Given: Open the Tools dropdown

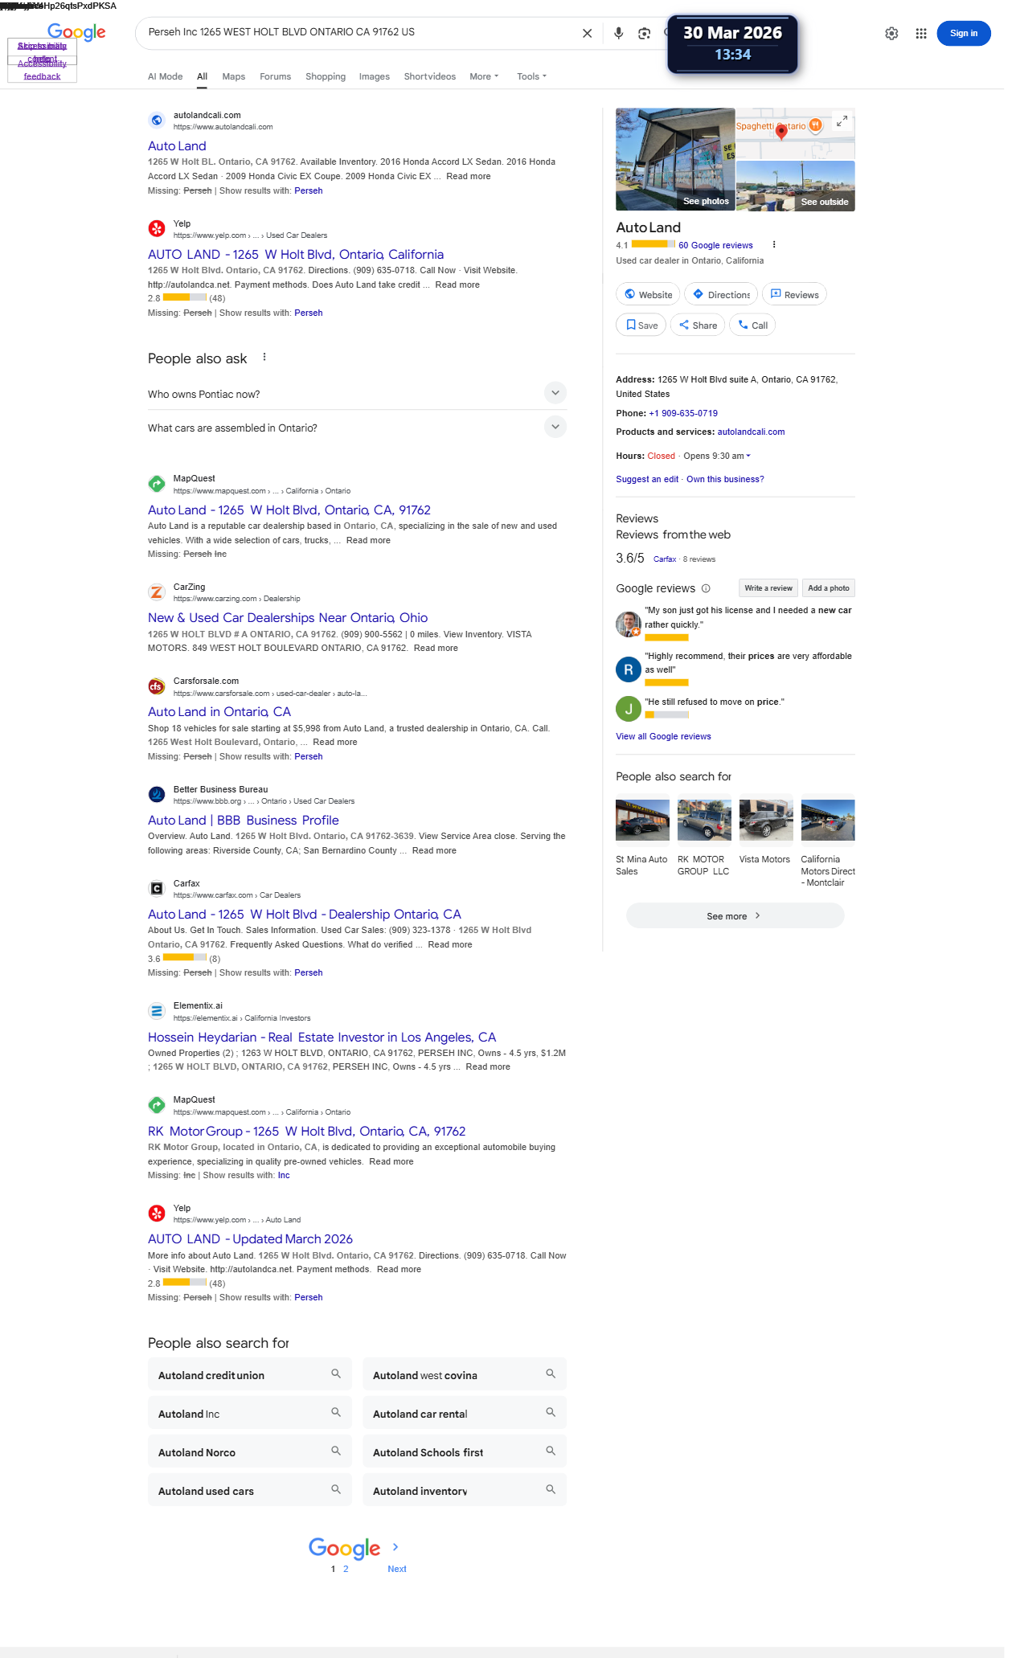Looking at the screenshot, I should pyautogui.click(x=531, y=76).
